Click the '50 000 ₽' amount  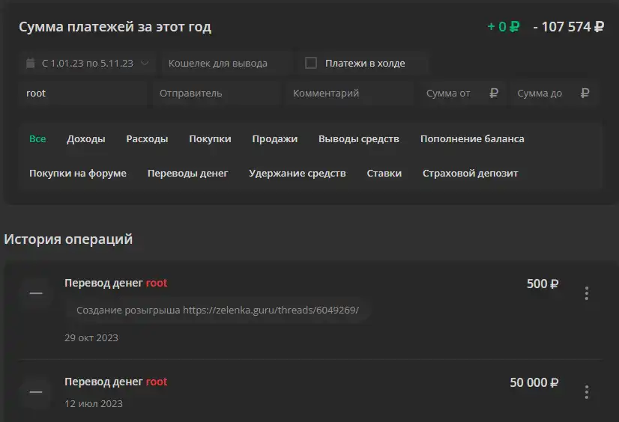tap(534, 382)
